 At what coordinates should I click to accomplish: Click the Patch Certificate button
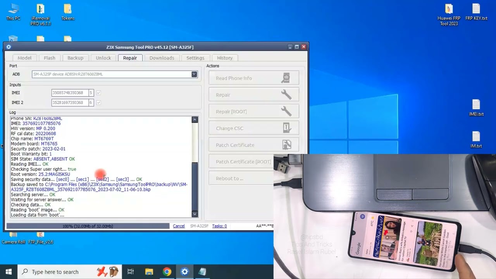(254, 145)
